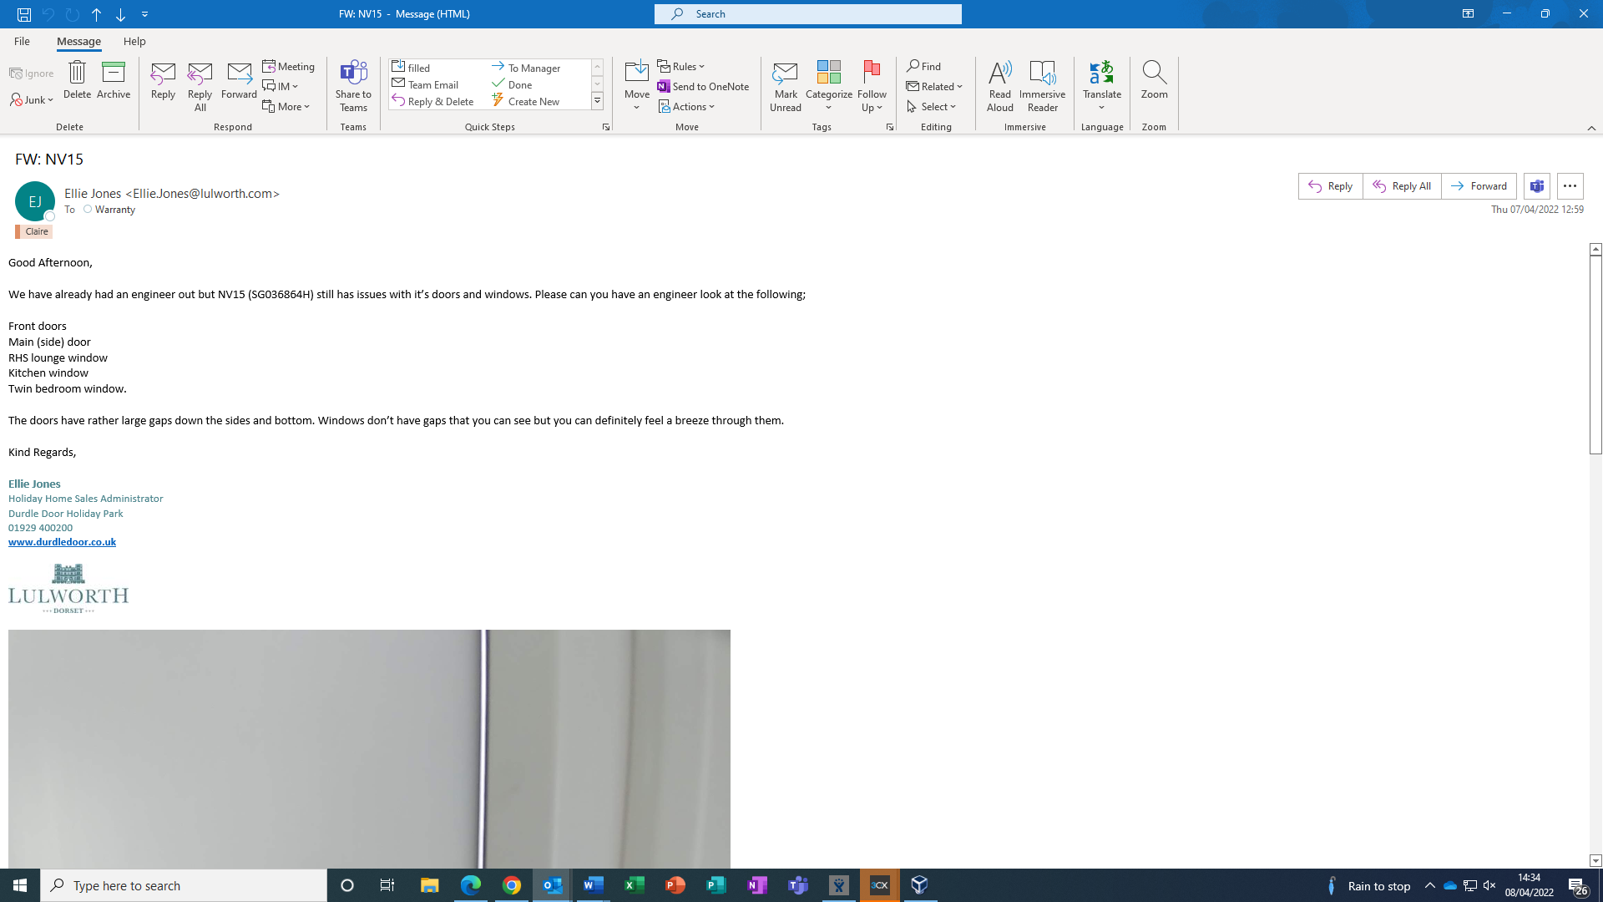Screen dimensions: 1603x902
Task: Open the Immersive Reader
Action: [1042, 73]
